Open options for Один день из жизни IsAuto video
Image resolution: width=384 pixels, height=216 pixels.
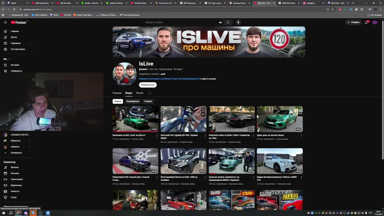(x=301, y=136)
